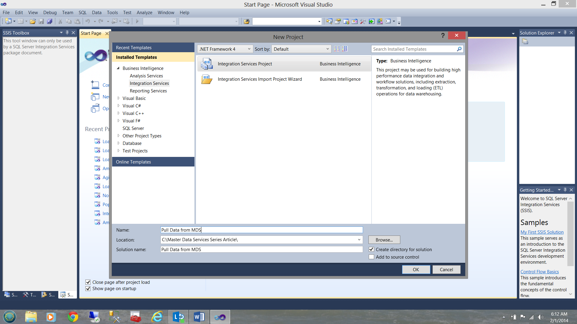577x324 pixels.
Task: Open the Sort by Default dropdown
Action: 301,49
